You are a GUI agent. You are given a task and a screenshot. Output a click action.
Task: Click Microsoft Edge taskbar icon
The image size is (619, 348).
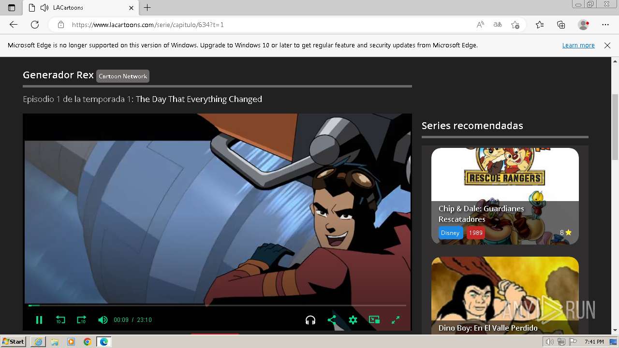pos(104,342)
